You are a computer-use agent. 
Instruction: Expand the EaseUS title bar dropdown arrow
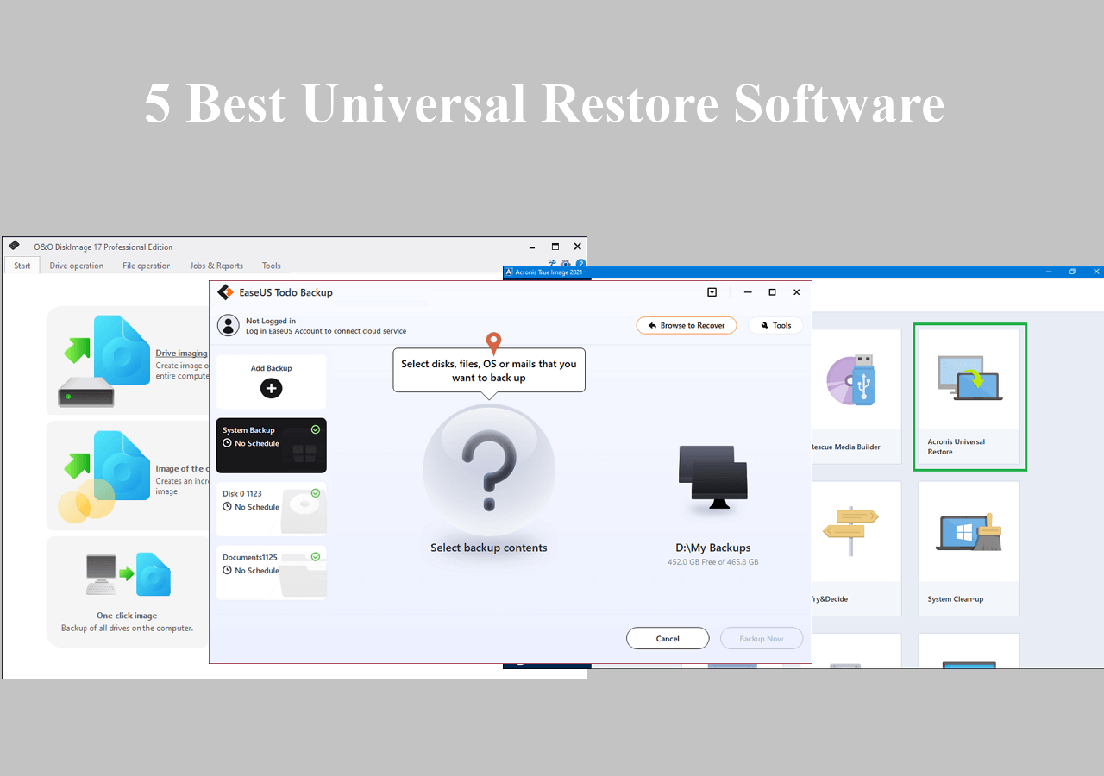(712, 291)
